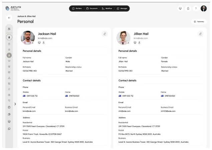The height and width of the screenshot is (150, 212).
Task: Click the monitor icon under Jillian's email
Action: tap(135, 43)
